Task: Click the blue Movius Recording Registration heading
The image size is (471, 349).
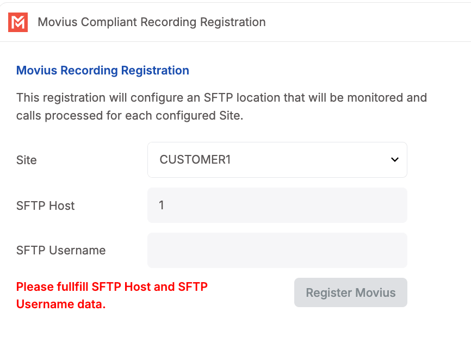Action: pyautogui.click(x=103, y=70)
